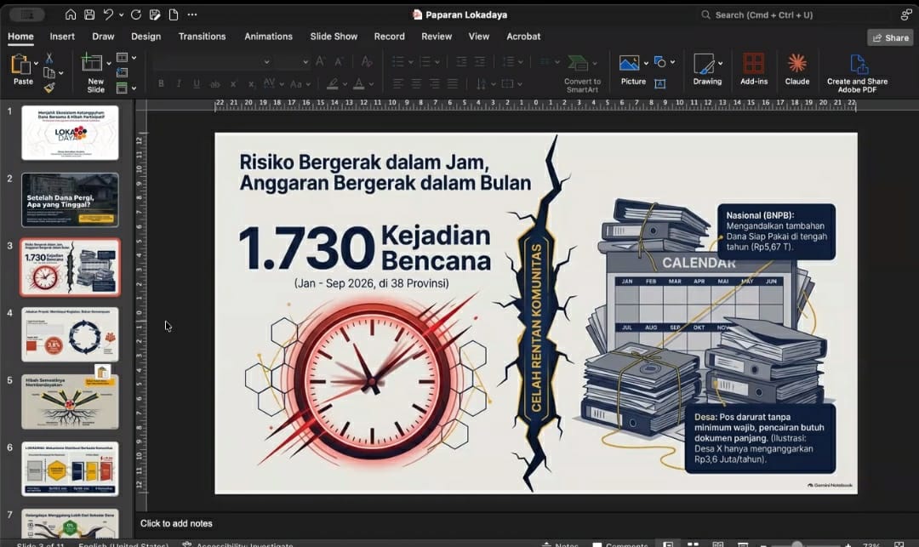Open the slide Layout dropdown
The image size is (919, 547).
tap(126, 57)
